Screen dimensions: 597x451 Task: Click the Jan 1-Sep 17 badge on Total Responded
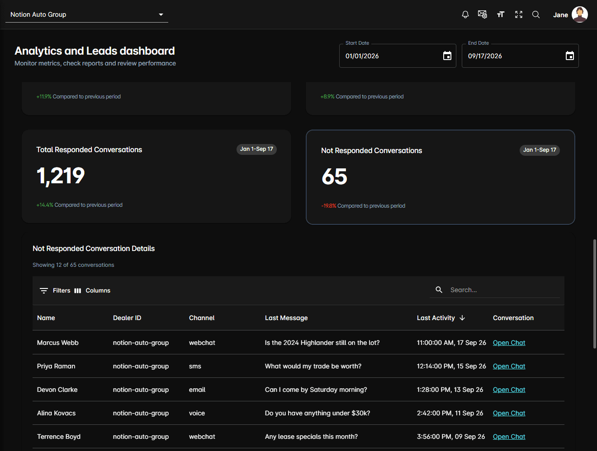point(256,149)
